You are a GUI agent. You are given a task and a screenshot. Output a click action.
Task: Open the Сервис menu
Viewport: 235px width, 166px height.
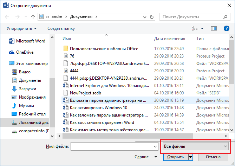(146, 157)
